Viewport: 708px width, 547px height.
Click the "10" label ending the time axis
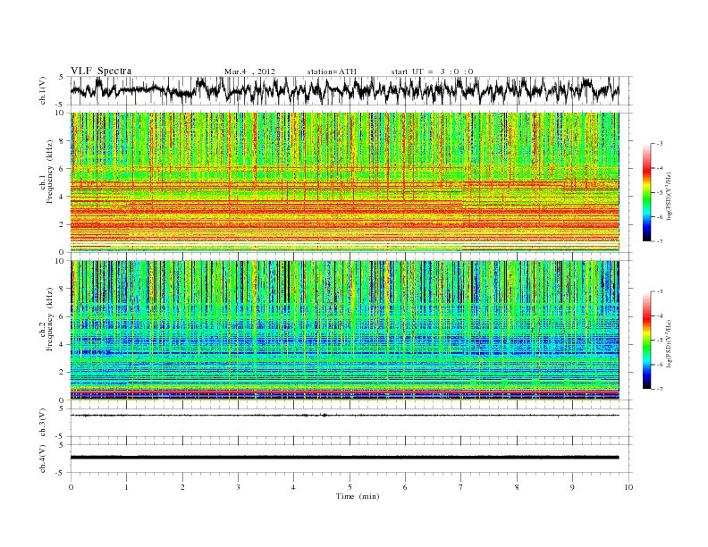pos(628,487)
